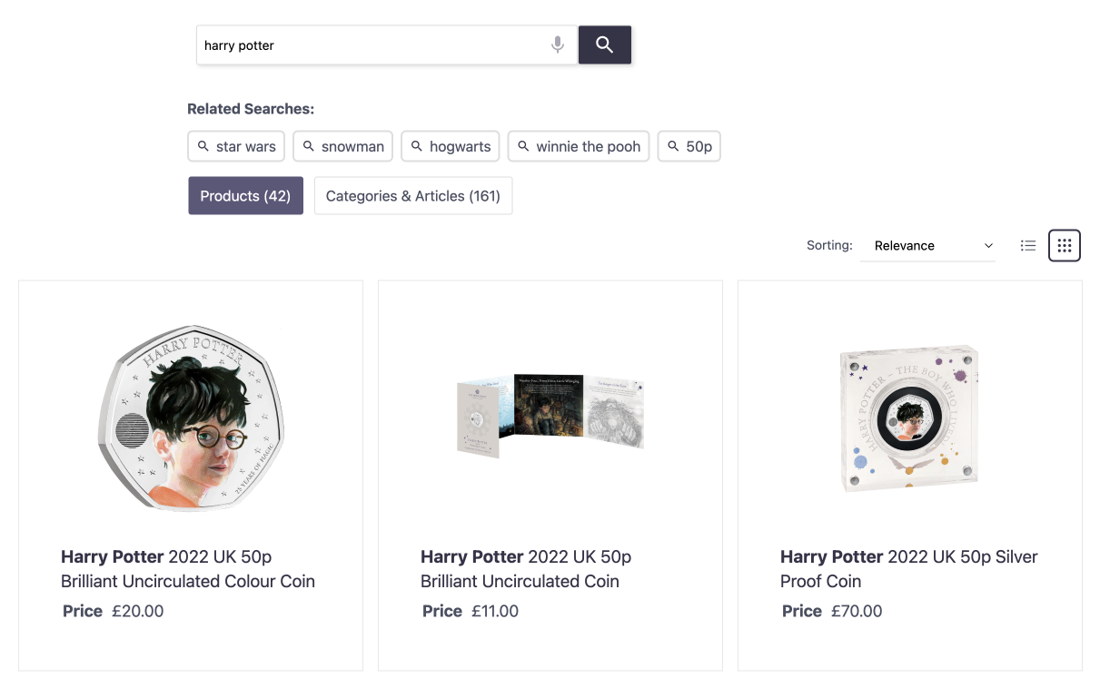
Task: Search related term star wars
Action: (x=236, y=146)
